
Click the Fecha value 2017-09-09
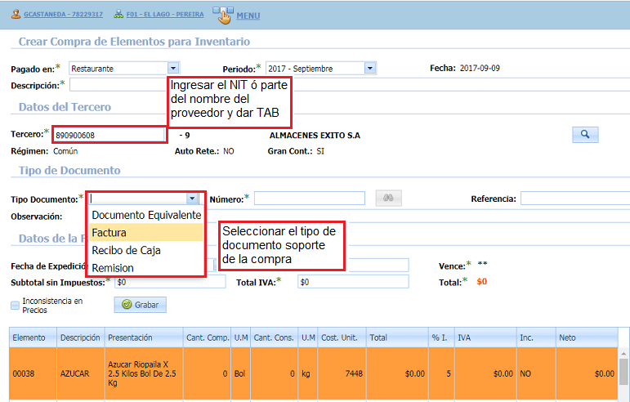click(480, 68)
